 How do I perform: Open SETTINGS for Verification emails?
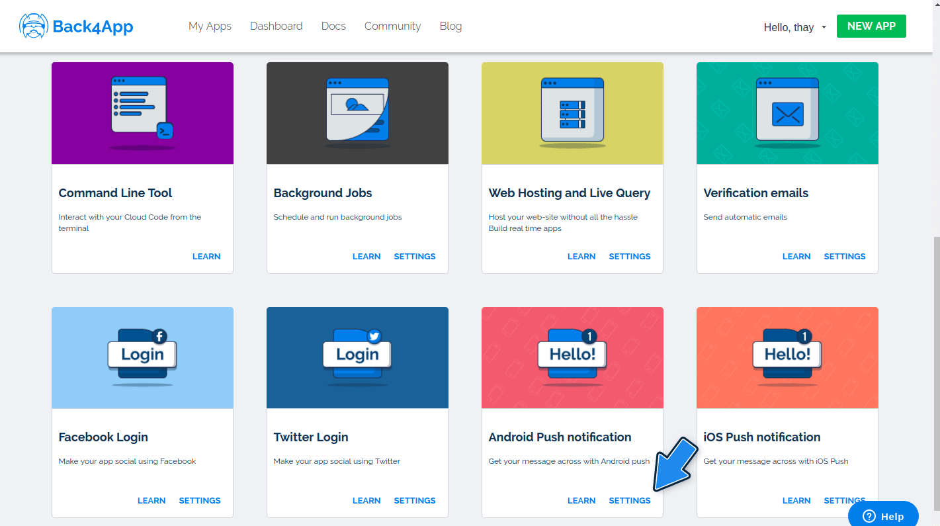845,256
